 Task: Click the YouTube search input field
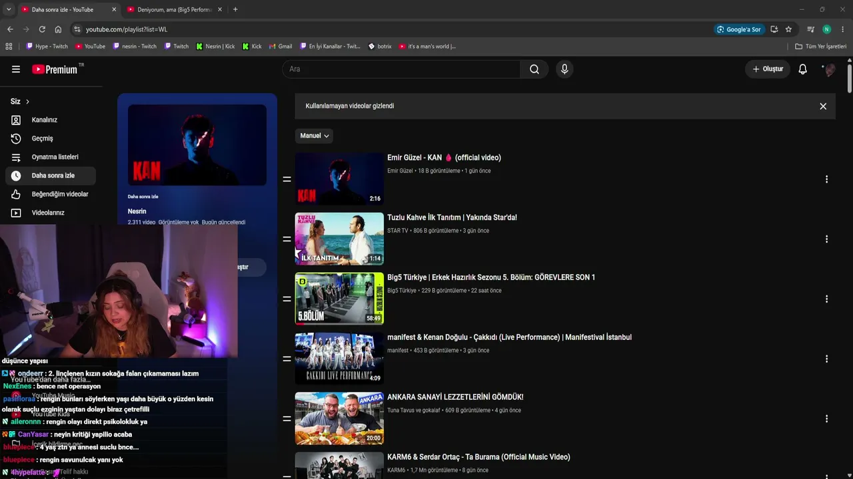[x=401, y=69]
